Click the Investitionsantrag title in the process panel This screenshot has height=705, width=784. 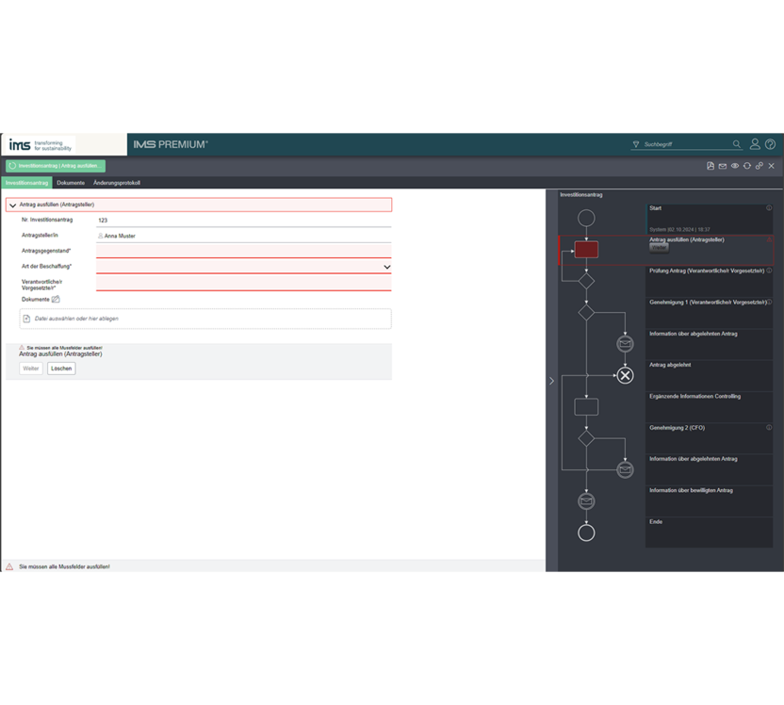pyautogui.click(x=581, y=195)
